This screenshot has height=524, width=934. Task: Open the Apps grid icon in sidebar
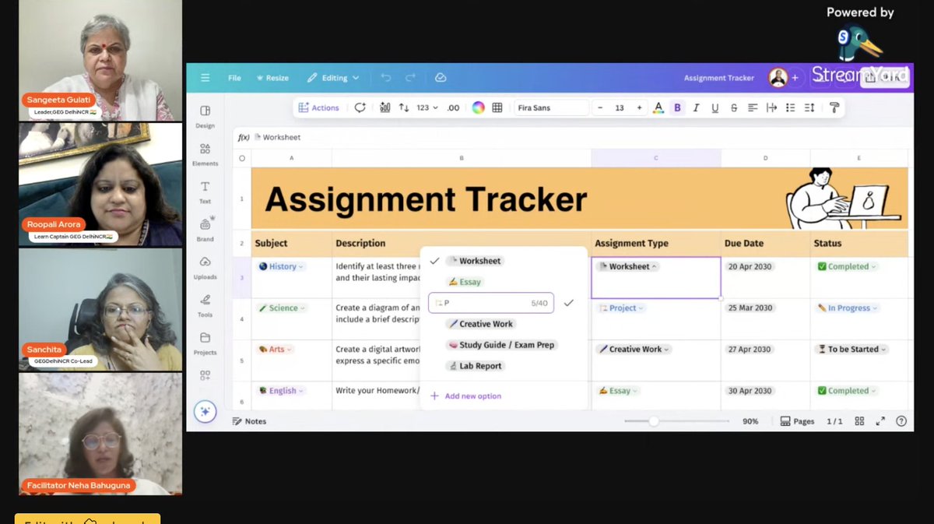205,375
